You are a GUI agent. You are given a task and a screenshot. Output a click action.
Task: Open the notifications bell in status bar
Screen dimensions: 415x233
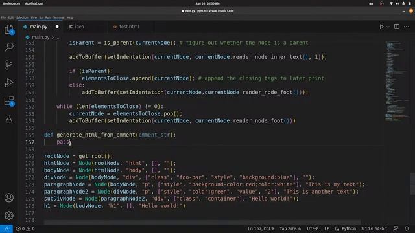point(407,228)
